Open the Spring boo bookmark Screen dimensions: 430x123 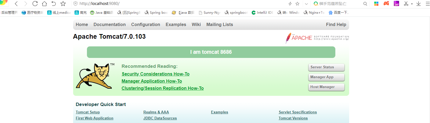[x=156, y=13]
